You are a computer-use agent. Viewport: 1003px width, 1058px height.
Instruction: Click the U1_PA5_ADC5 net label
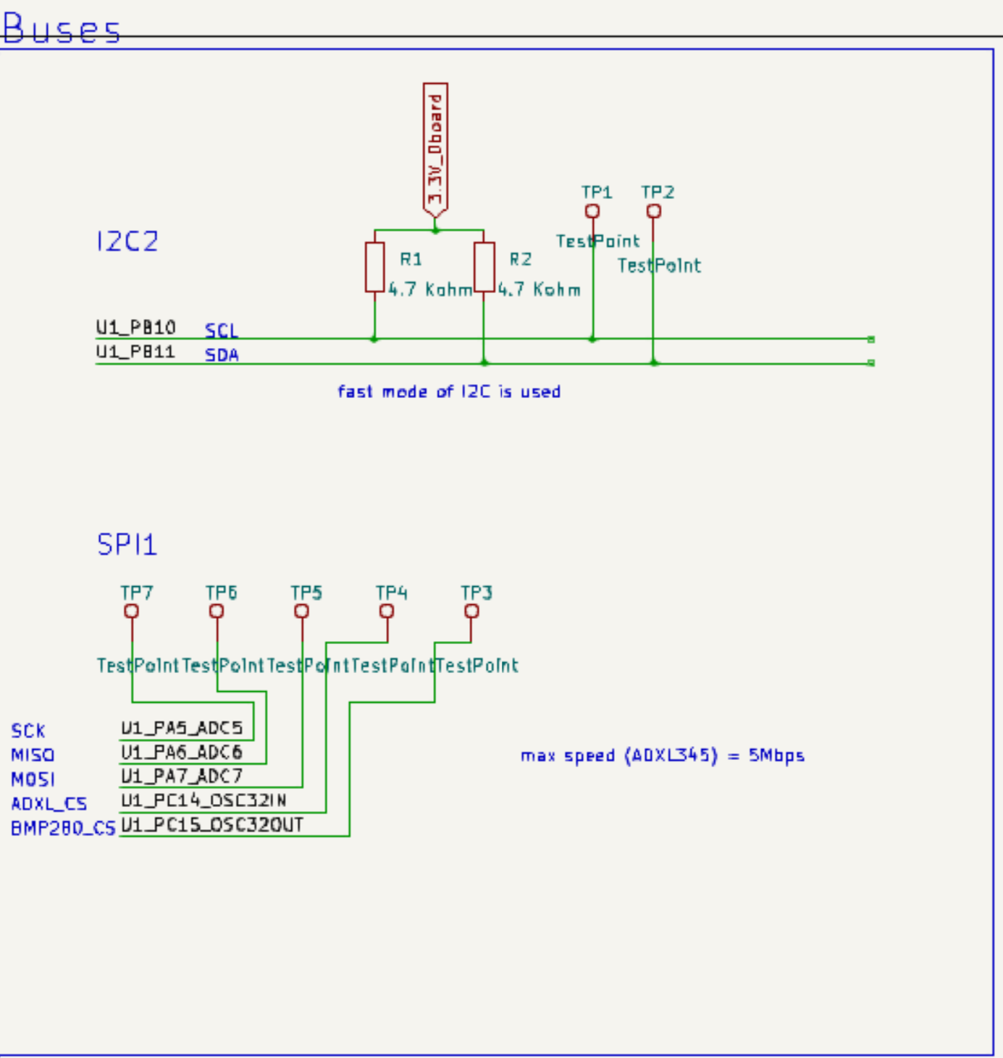182,728
